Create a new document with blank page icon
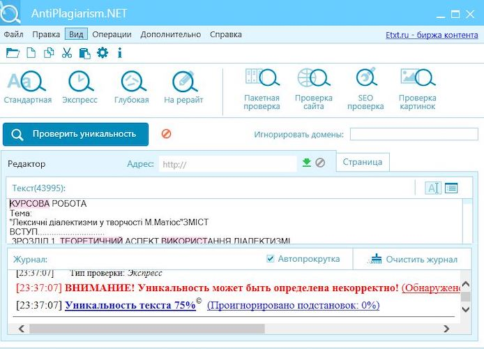This screenshot has height=349, width=484. 31,53
